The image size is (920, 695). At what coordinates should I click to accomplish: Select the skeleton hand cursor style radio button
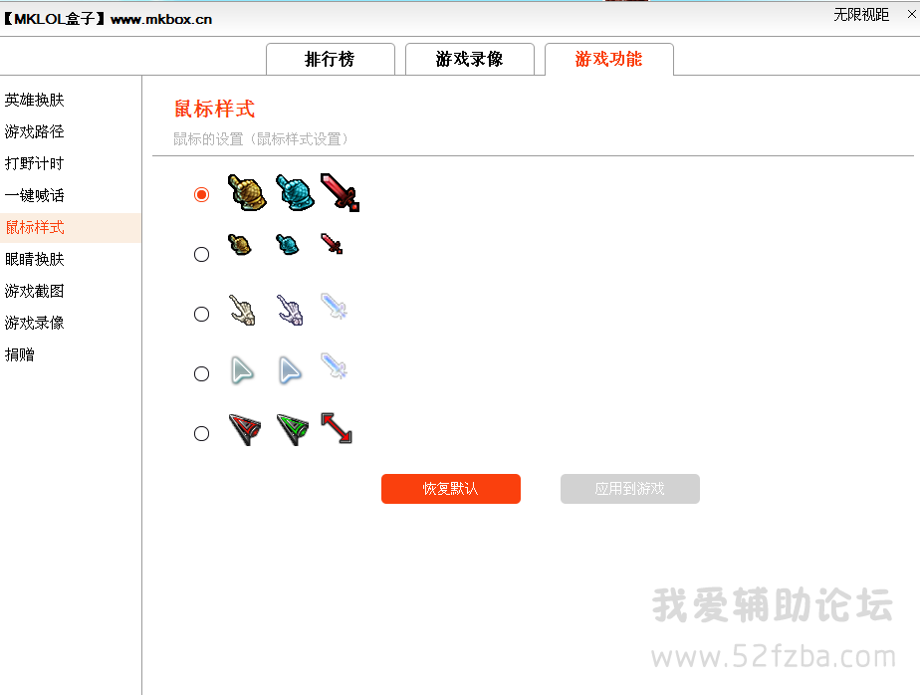click(201, 314)
